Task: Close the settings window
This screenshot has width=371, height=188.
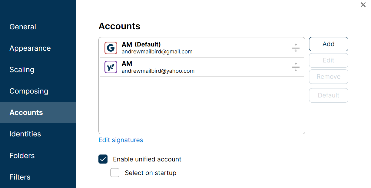Action: (363, 5)
